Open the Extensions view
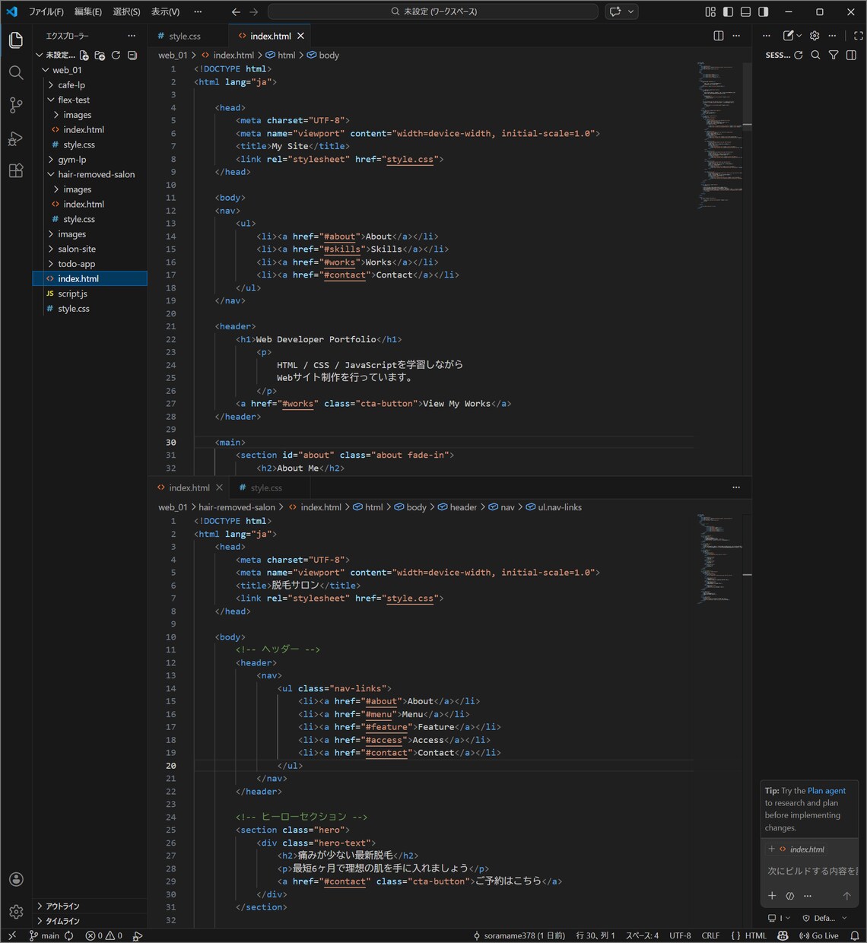Viewport: 867px width, 943px height. [16, 170]
